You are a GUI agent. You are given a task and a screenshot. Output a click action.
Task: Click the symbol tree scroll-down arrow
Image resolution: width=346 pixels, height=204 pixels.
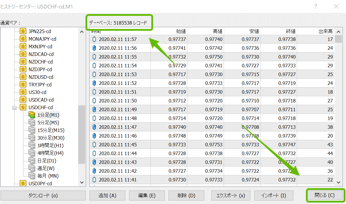coord(82,183)
